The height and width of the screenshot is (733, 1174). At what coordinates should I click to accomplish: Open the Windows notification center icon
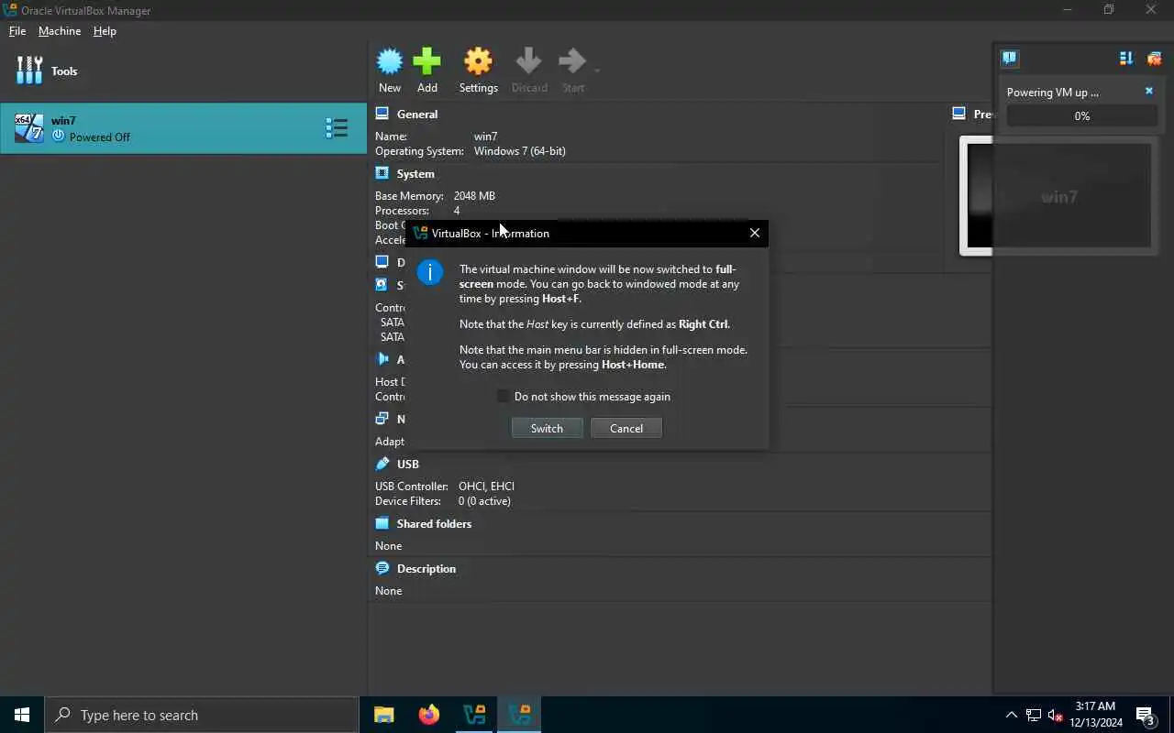point(1146,715)
